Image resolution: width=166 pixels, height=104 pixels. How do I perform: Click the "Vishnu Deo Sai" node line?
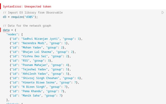[39, 56]
